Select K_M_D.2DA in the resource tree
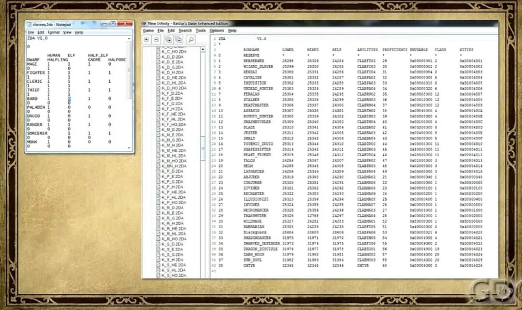 coord(173,130)
